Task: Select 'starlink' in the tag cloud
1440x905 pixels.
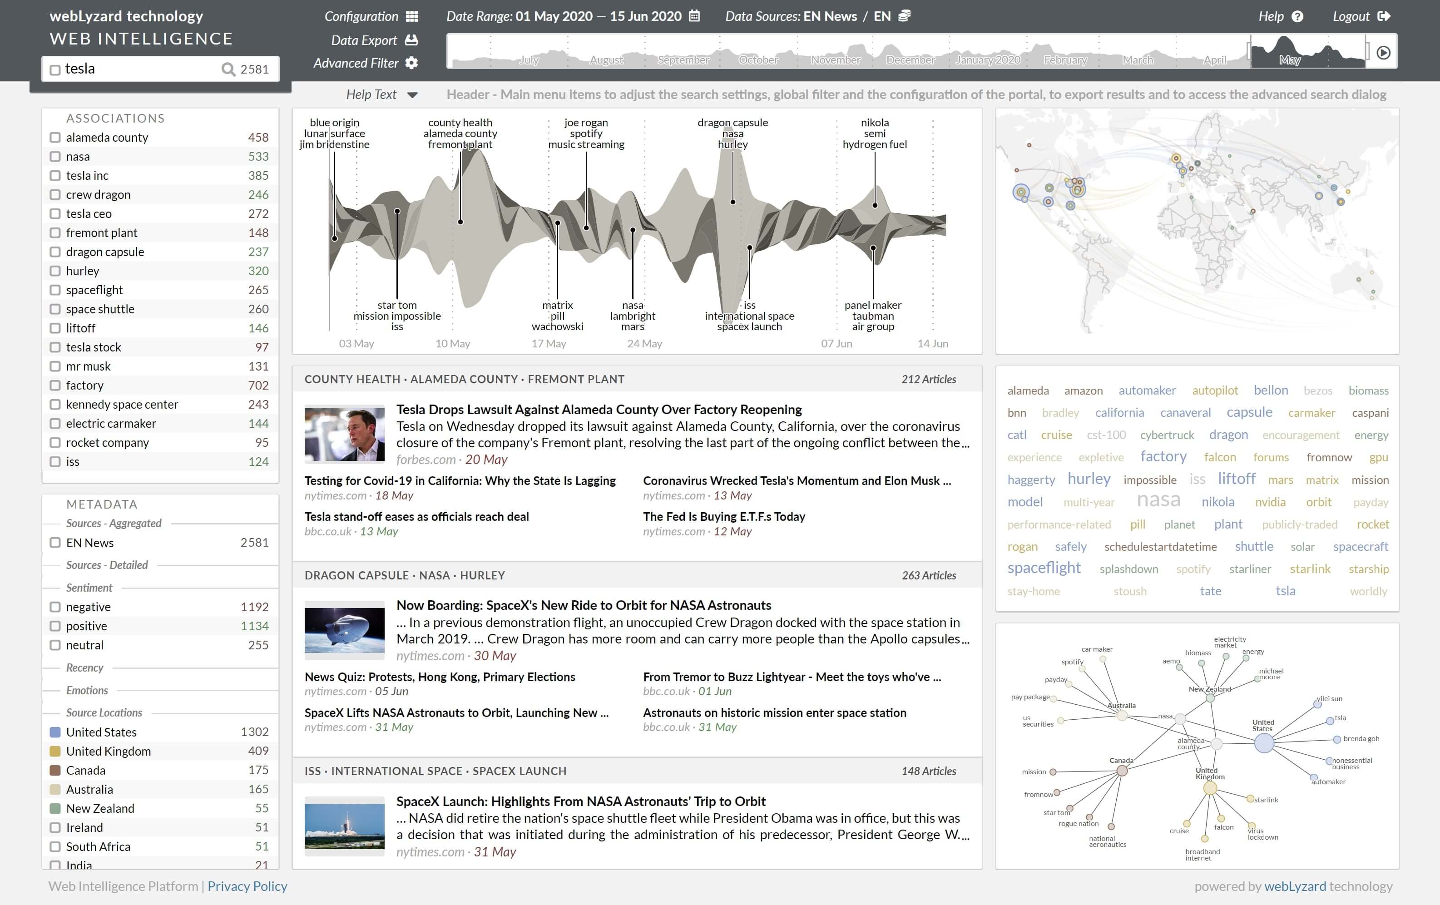Action: [1310, 569]
